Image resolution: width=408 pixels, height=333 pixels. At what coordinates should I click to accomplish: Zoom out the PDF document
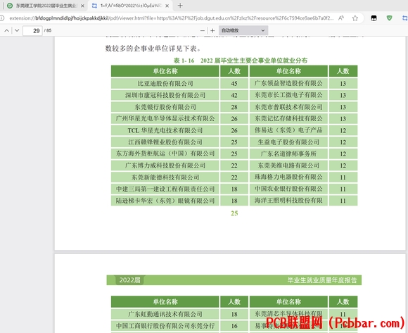point(203,30)
